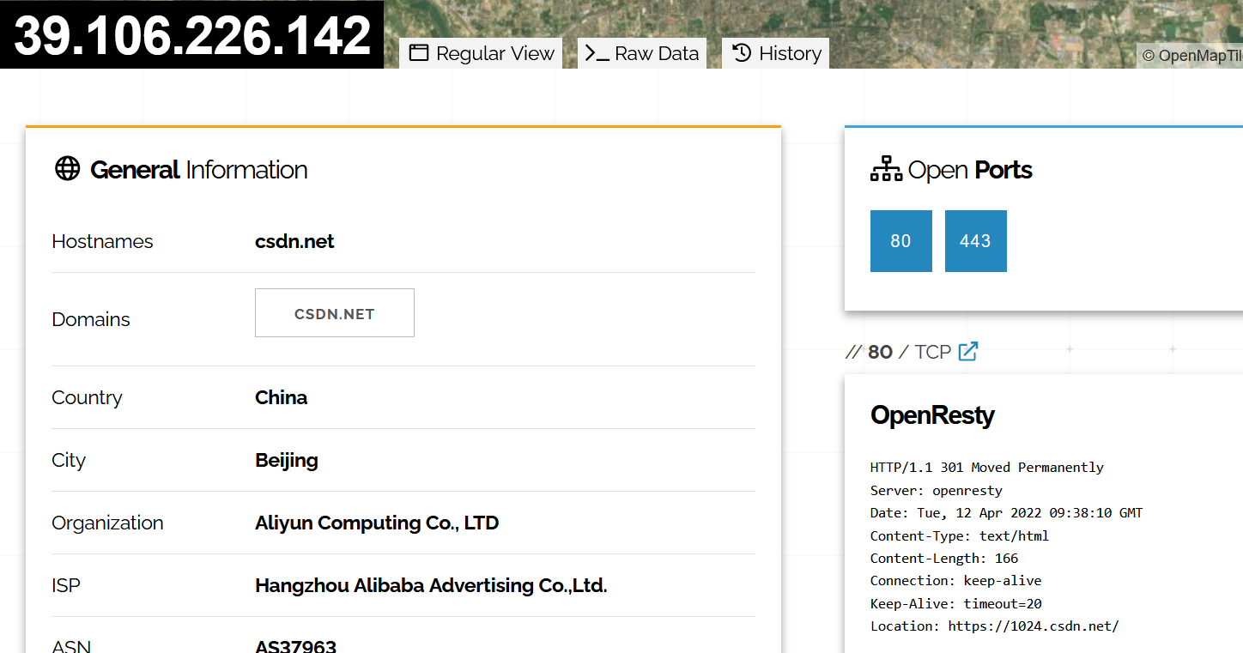This screenshot has width=1243, height=653.
Task: Jump to open port 80
Action: pos(901,241)
